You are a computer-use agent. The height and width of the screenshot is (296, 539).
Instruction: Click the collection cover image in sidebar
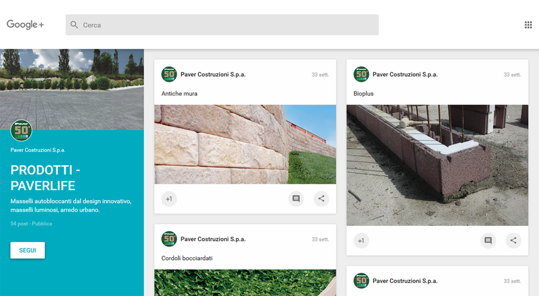click(72, 90)
